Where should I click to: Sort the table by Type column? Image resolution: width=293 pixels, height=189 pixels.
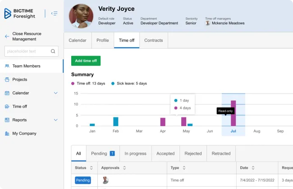(x=183, y=168)
